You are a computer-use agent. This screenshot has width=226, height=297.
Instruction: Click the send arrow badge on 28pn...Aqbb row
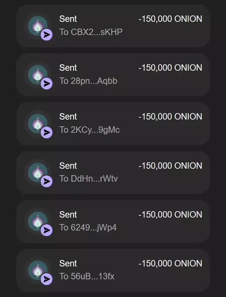(46, 83)
